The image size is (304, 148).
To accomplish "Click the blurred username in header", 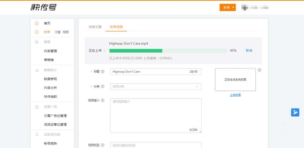I will pyautogui.click(x=259, y=8).
